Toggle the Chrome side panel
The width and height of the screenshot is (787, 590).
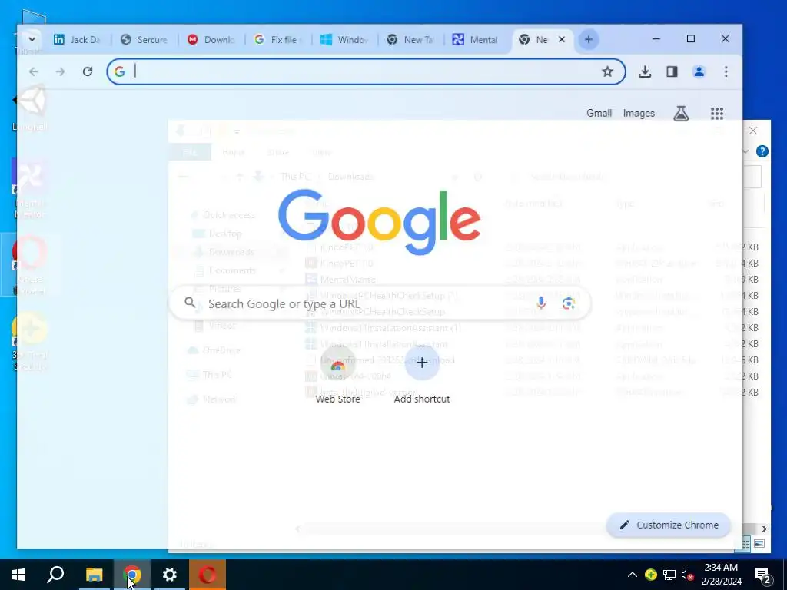tap(672, 71)
